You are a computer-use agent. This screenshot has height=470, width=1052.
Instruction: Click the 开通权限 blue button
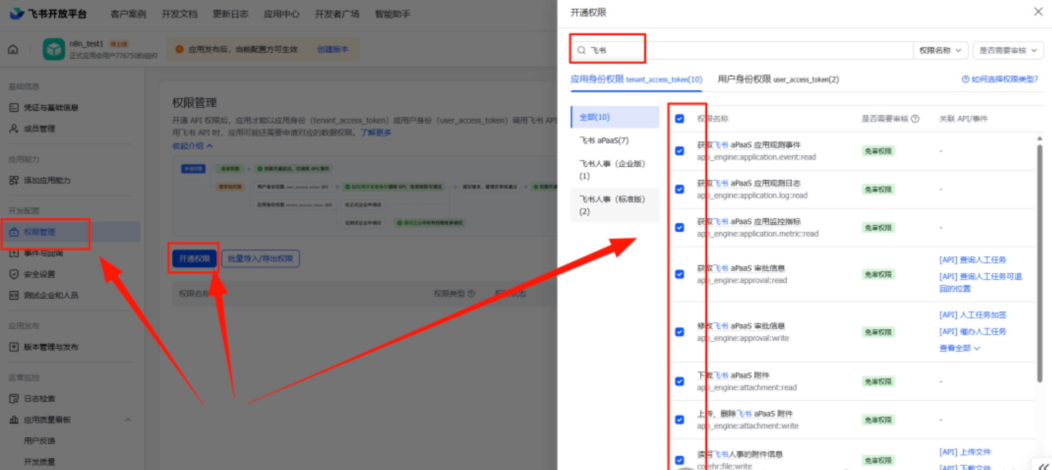coord(194,259)
